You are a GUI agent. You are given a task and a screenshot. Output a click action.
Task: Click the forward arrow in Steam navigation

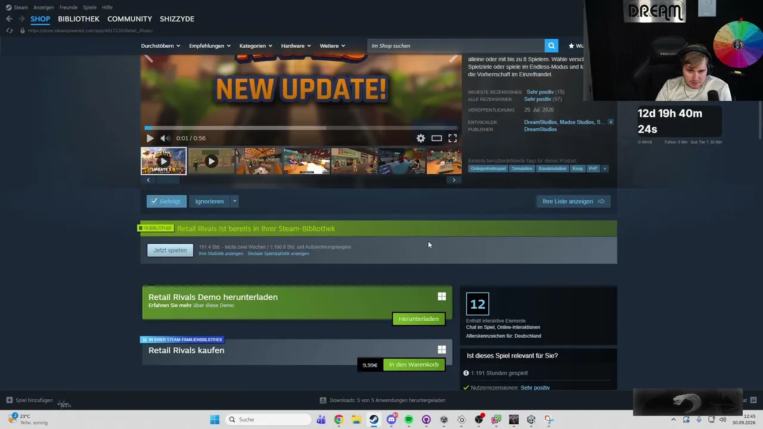[21, 19]
